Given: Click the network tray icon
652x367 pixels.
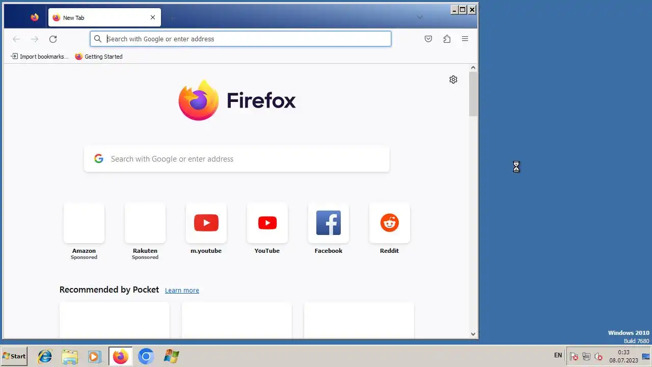Looking at the screenshot, I should coord(586,356).
